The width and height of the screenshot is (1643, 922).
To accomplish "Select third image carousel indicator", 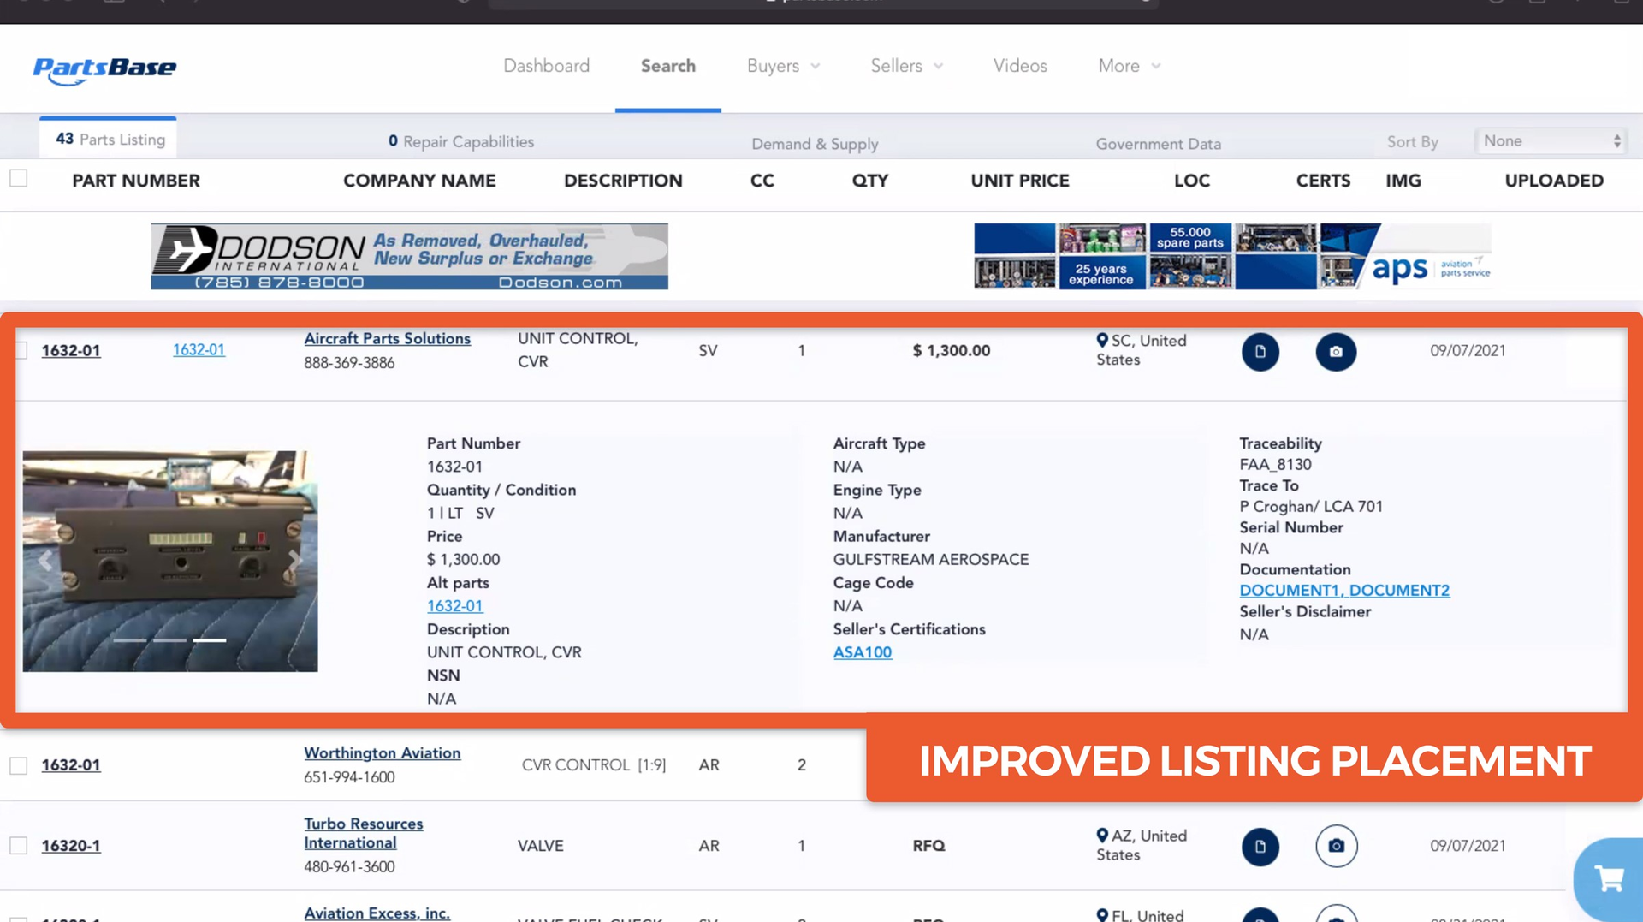I will (210, 640).
